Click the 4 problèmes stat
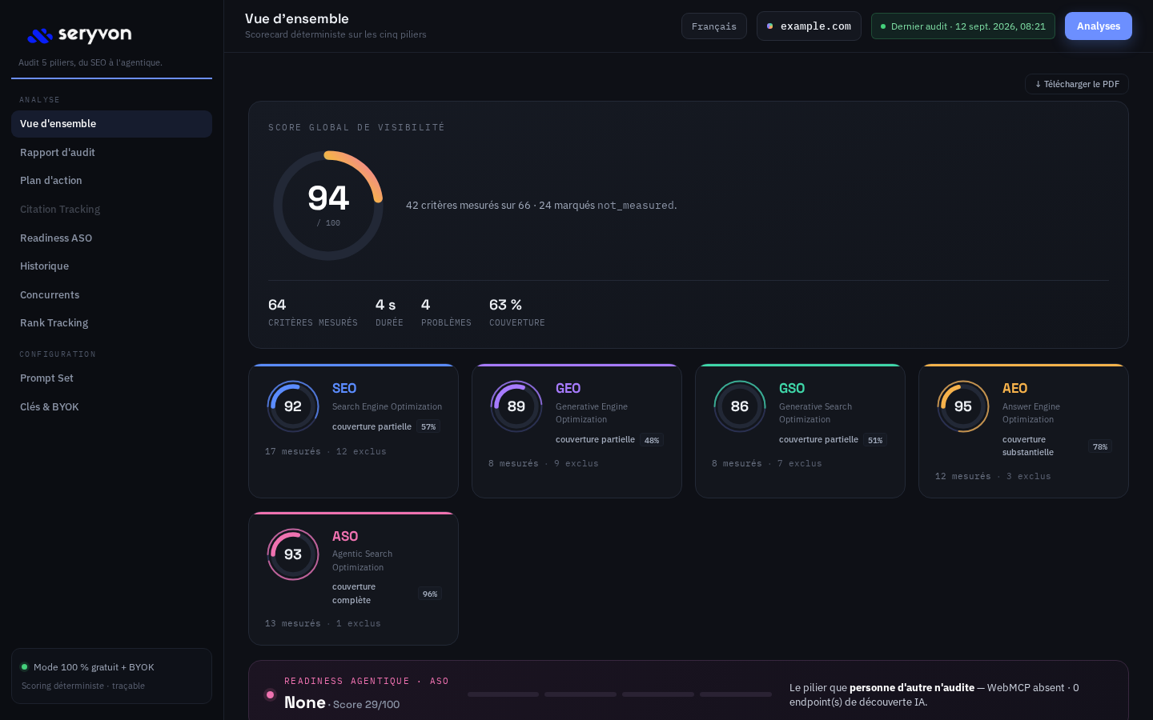This screenshot has width=1153, height=720. point(446,312)
